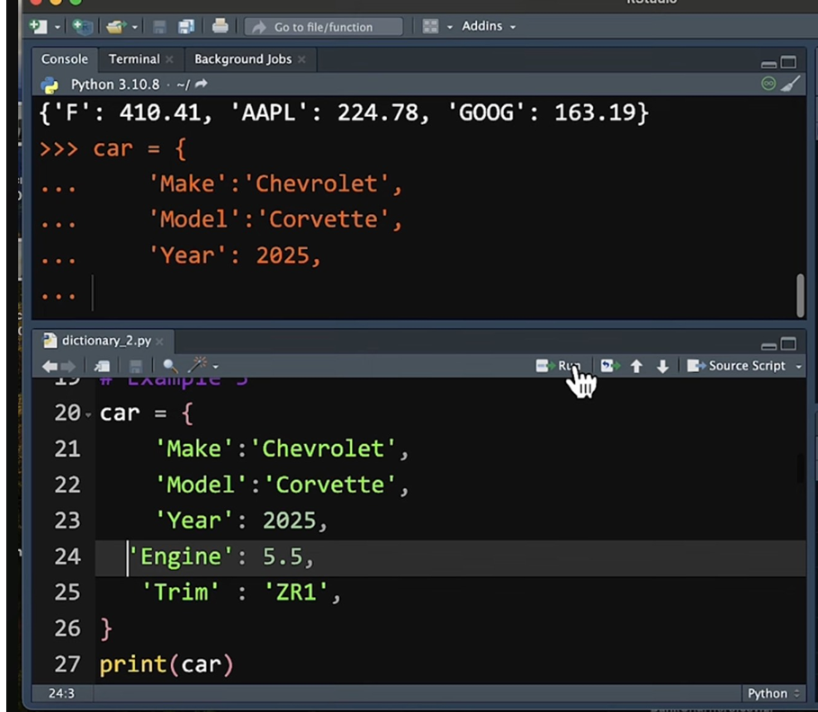Click the New File icon
Image resolution: width=818 pixels, height=712 pixels.
click(39, 27)
